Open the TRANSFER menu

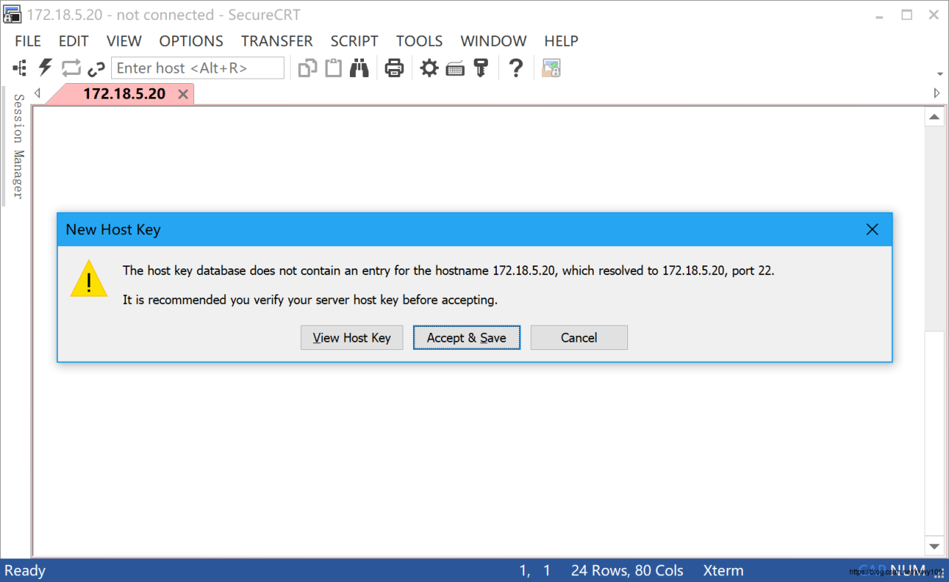point(277,41)
